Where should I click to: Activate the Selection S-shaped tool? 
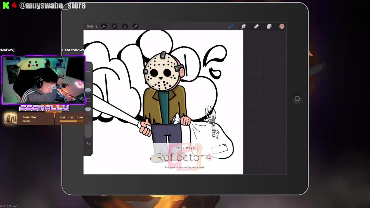(x=125, y=26)
